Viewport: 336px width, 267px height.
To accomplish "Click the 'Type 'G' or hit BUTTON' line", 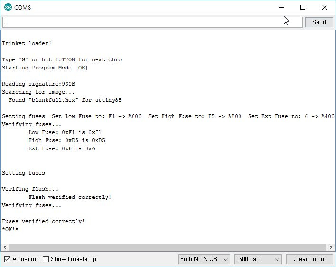I will click(62, 59).
